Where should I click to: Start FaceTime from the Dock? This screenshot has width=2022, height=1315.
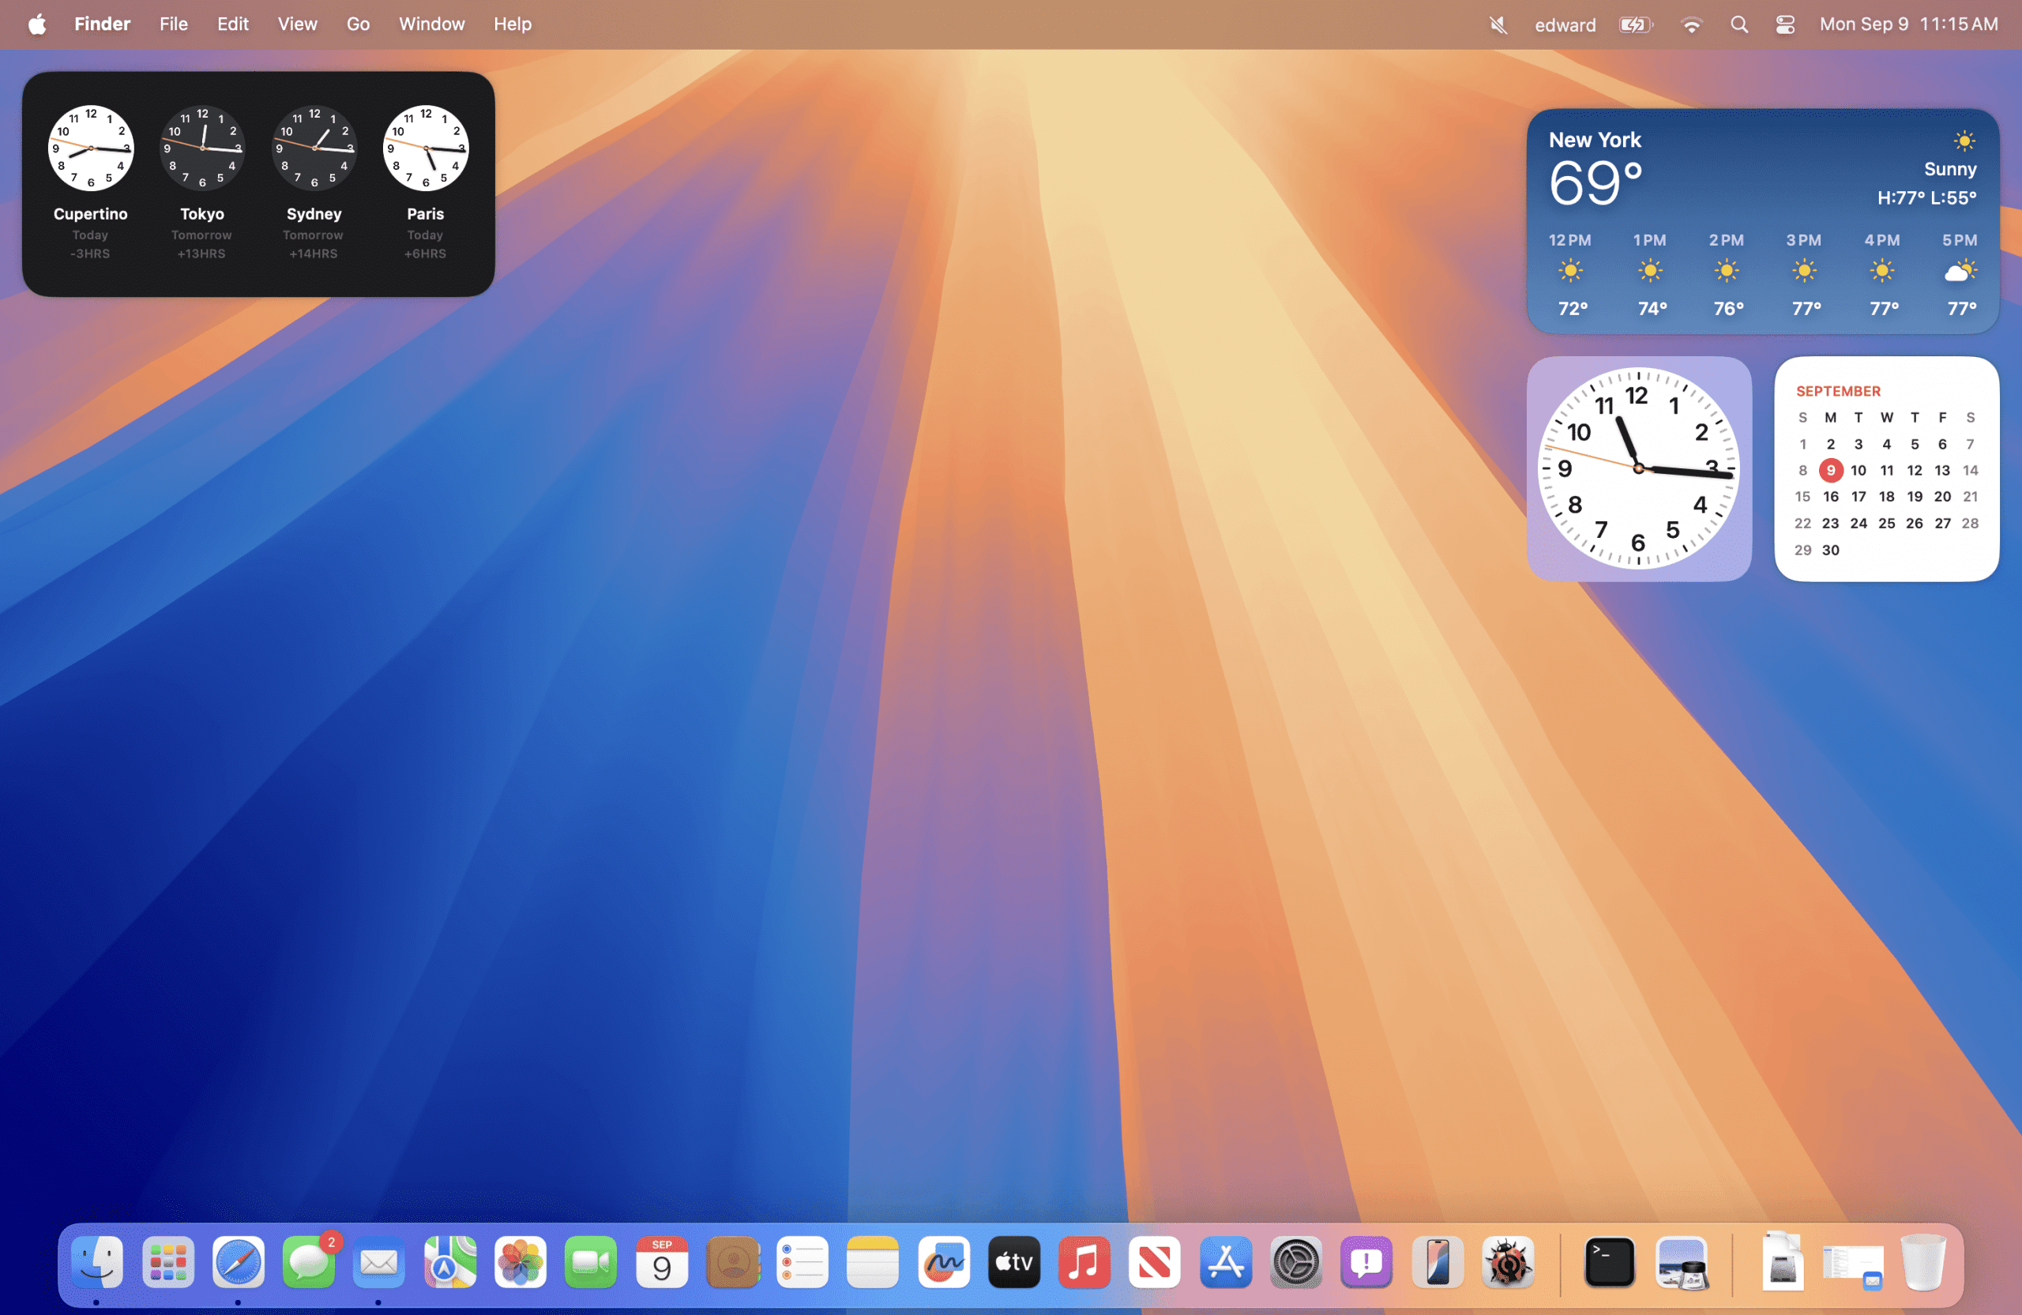point(591,1261)
